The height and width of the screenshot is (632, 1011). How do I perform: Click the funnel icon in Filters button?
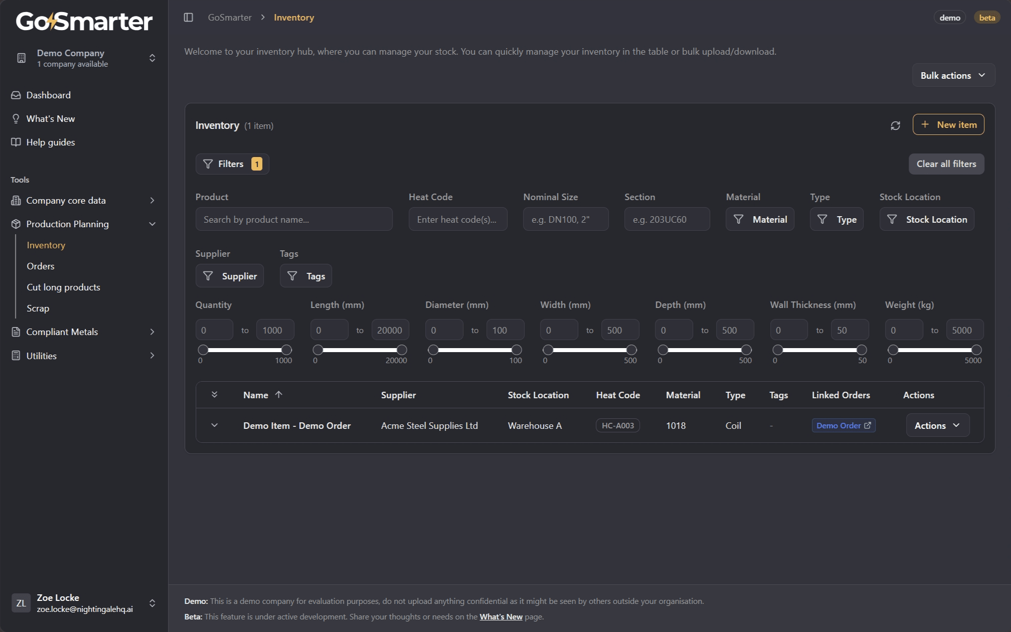tap(208, 164)
